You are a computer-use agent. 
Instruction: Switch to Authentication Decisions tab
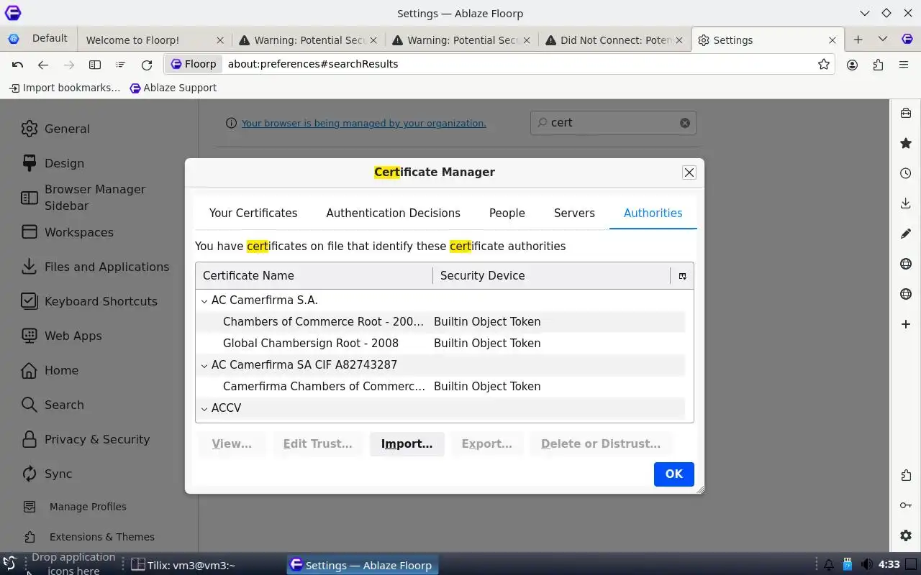(x=393, y=213)
